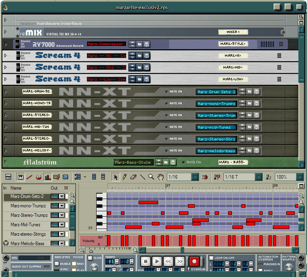Click the Click level knob
Image resolution: width=307 pixels, height=277 pixels.
[94, 267]
